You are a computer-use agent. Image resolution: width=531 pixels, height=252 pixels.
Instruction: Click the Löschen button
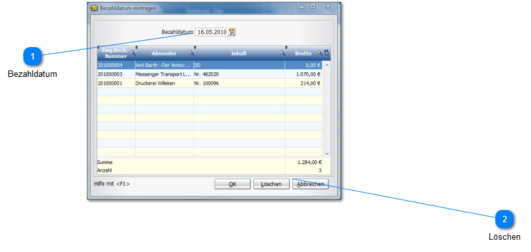[x=271, y=184]
